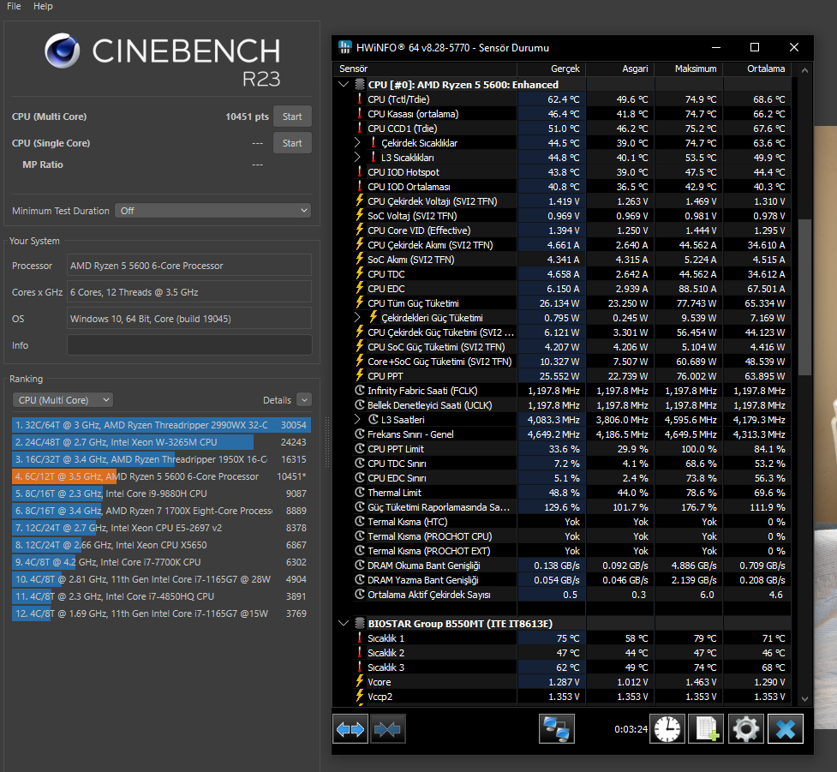Screen dimensions: 837x772
Task: Select ranking entry AMD Ryzen 5 5600 6-Core
Action: (x=161, y=476)
